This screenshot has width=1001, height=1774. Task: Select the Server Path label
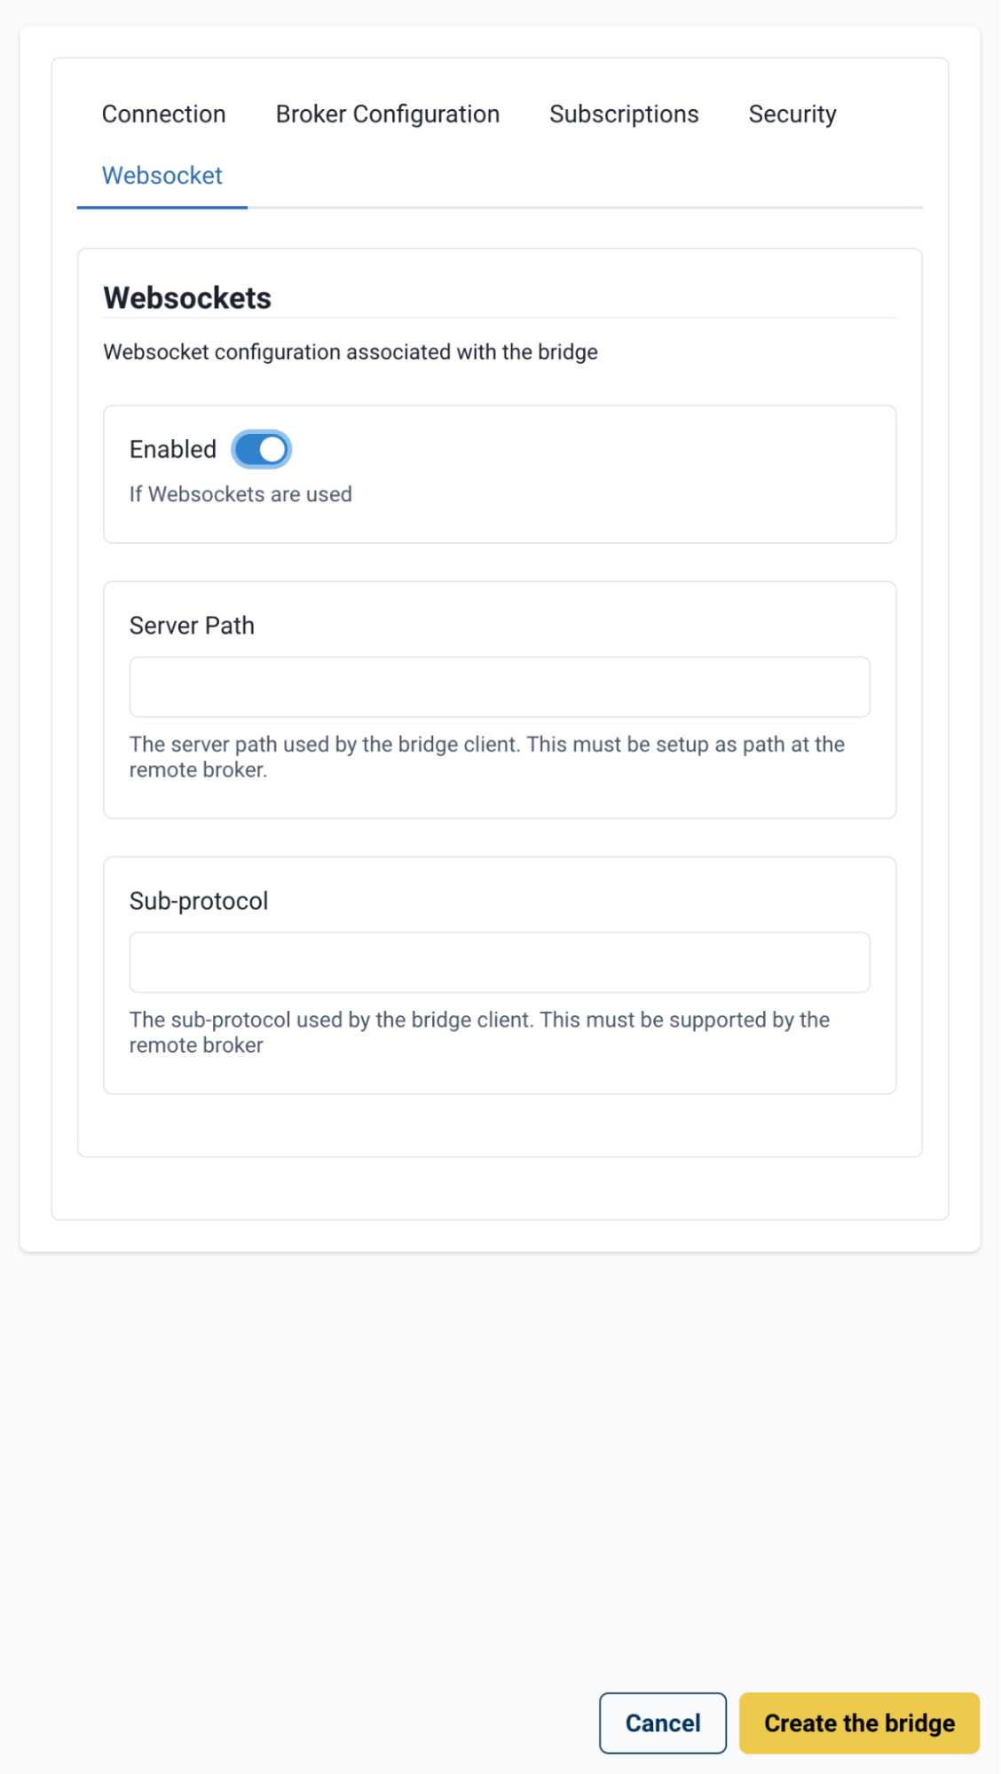pos(192,626)
